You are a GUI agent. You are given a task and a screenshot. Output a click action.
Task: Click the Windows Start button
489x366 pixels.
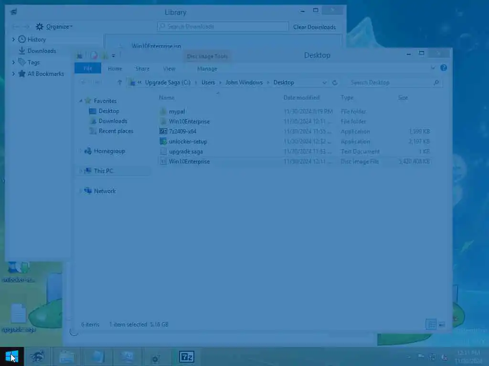pyautogui.click(x=12, y=356)
